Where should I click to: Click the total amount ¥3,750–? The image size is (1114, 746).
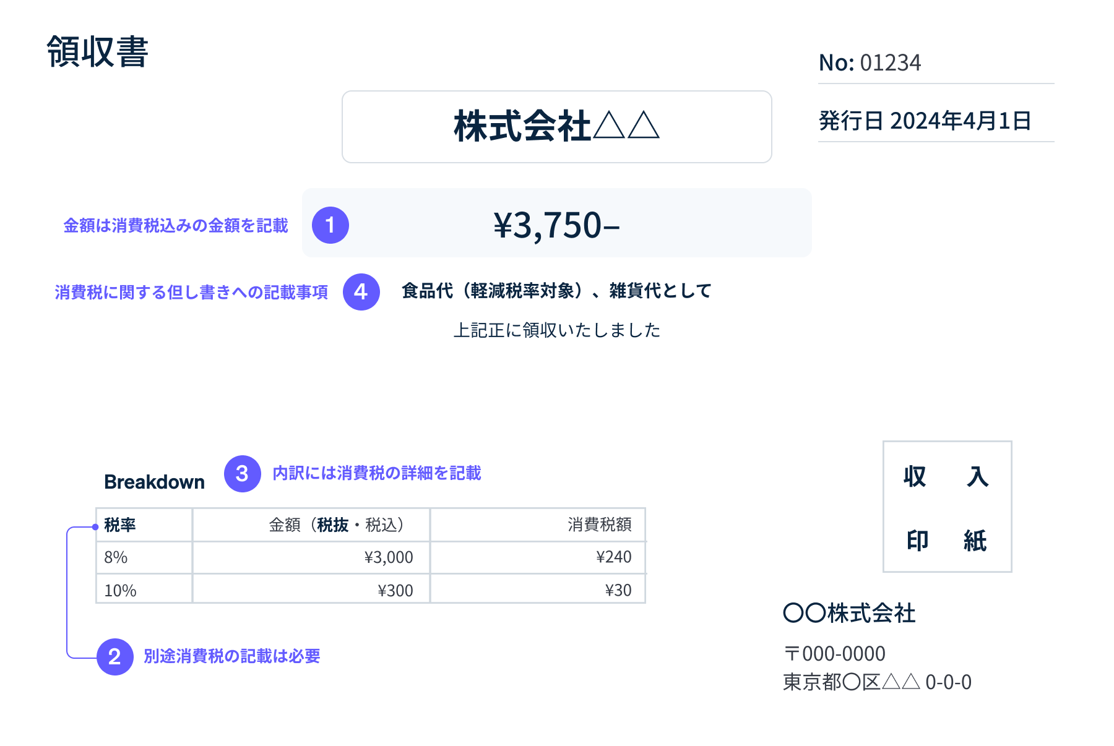point(556,225)
